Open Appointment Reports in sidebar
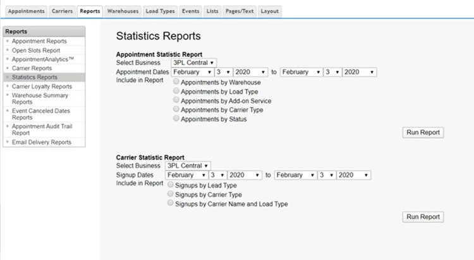Screen dimensions: 474x260 (x=39, y=41)
